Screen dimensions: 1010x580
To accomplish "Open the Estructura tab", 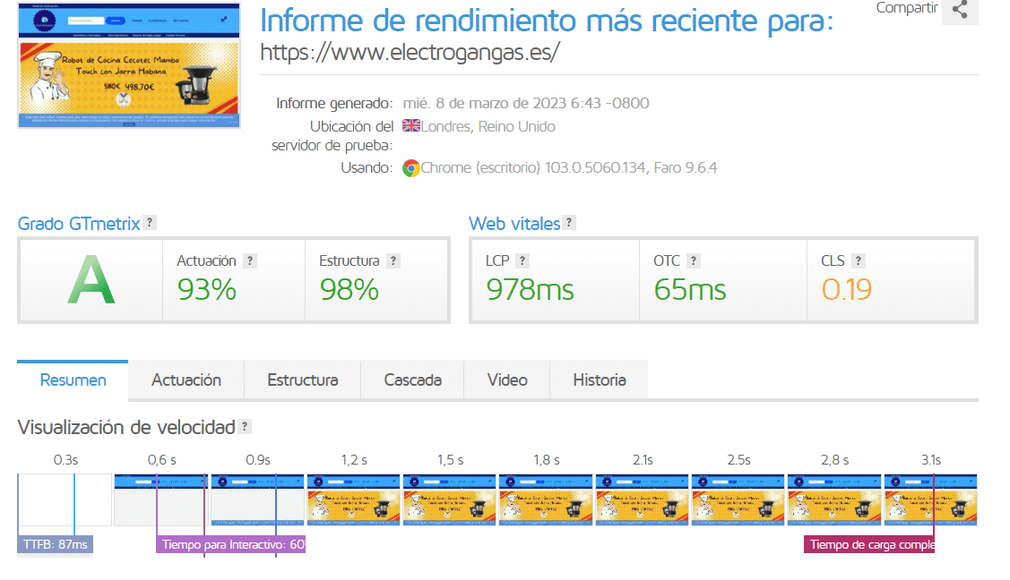I will pos(303,380).
